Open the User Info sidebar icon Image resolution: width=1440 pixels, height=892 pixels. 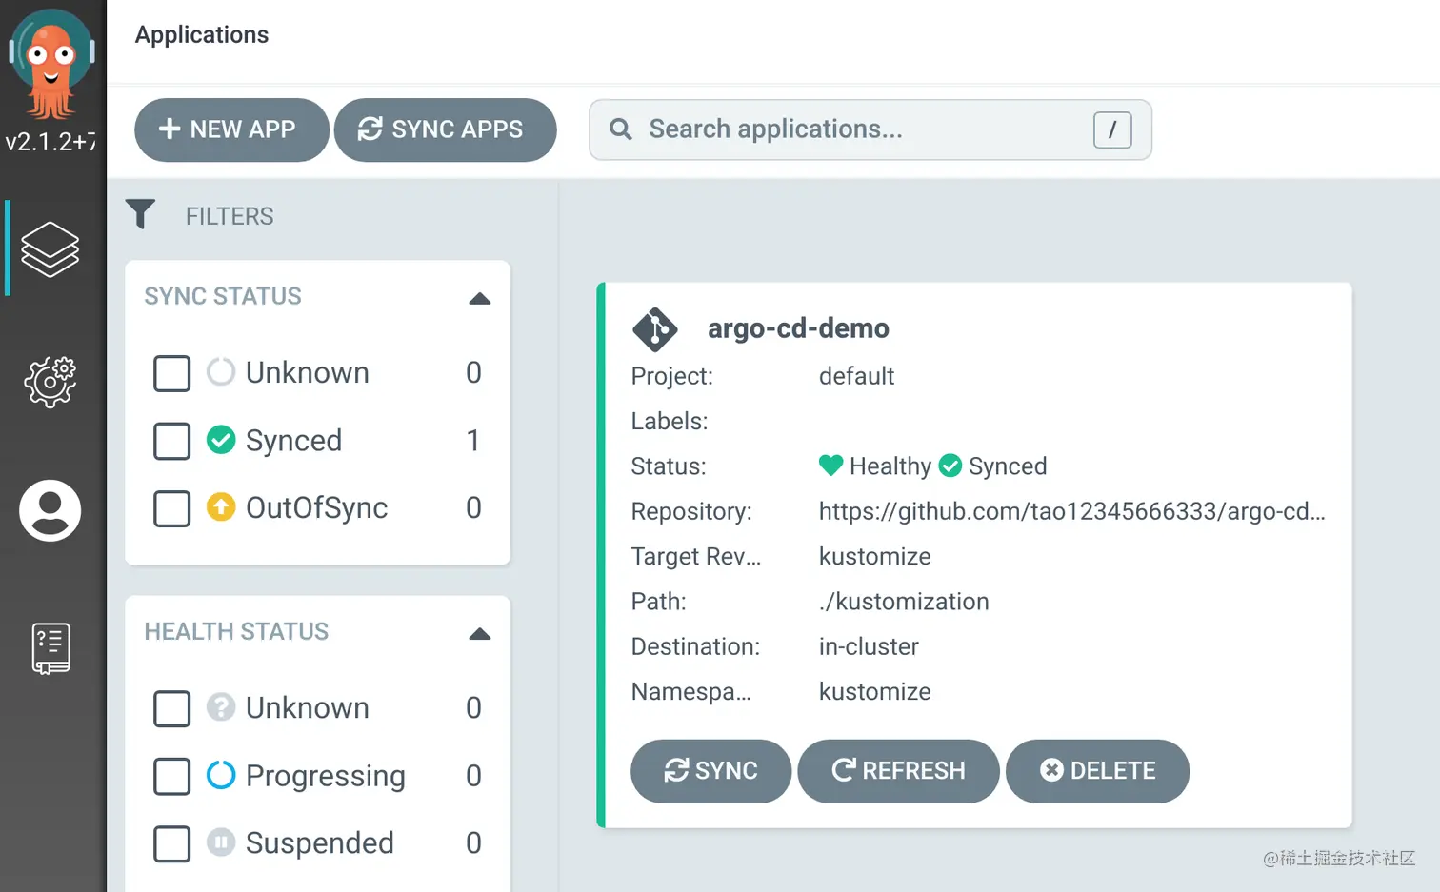pyautogui.click(x=50, y=511)
